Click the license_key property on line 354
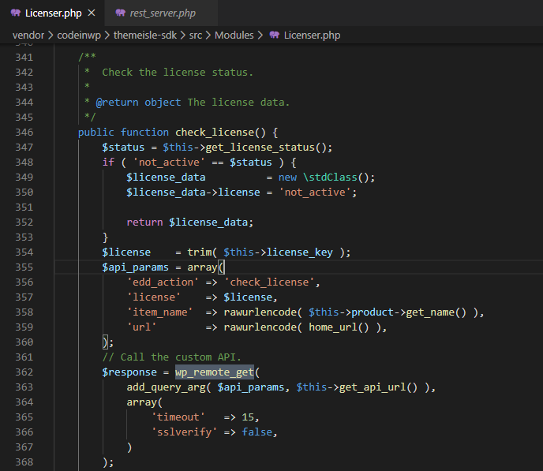The height and width of the screenshot is (471, 543). [300, 252]
